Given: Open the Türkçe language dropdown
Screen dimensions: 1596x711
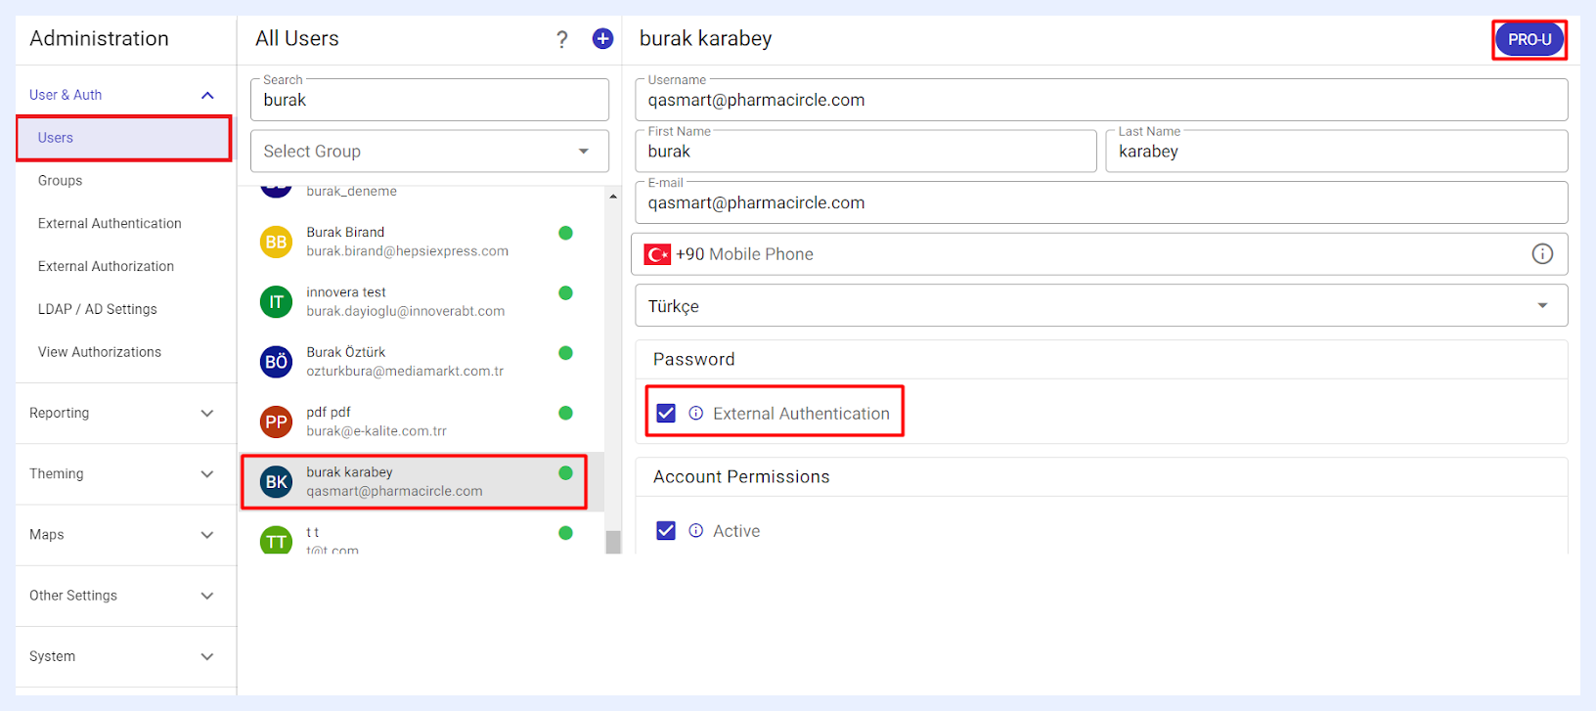Looking at the screenshot, I should pyautogui.click(x=1101, y=306).
